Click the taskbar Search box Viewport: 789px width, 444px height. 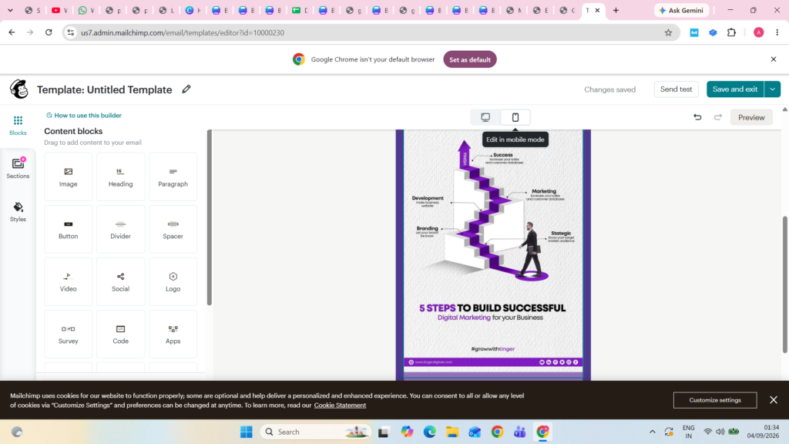pos(315,432)
